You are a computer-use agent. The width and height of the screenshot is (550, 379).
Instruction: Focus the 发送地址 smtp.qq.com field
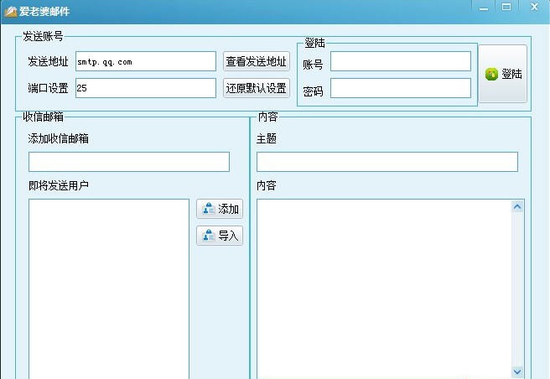146,61
